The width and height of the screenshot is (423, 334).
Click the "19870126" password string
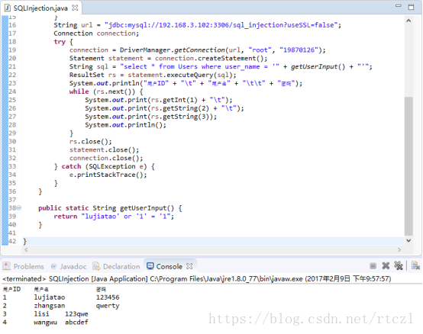[299, 50]
